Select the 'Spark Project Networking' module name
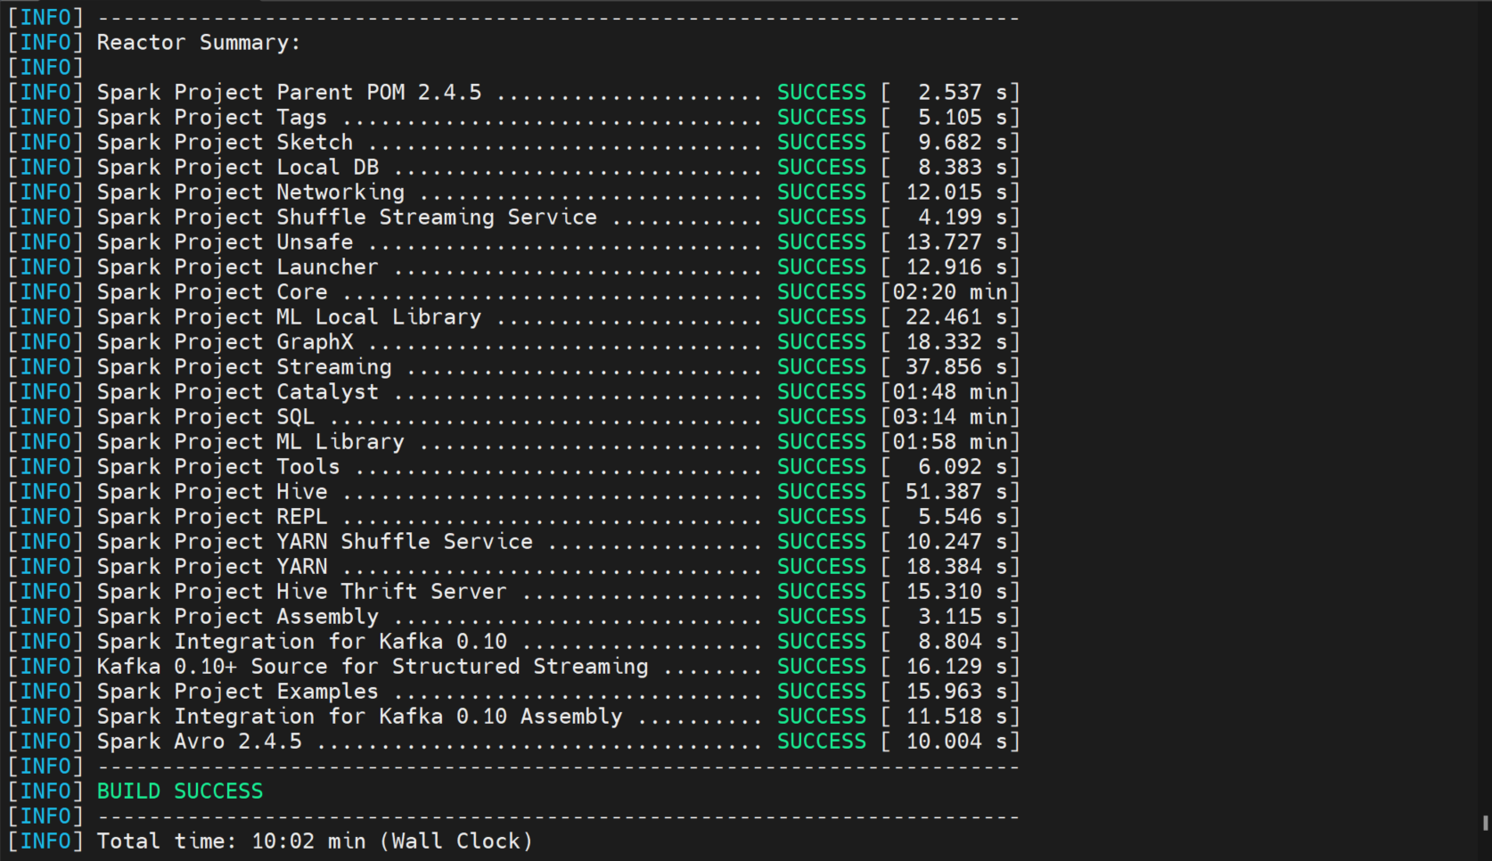This screenshot has width=1492, height=861. 250,193
